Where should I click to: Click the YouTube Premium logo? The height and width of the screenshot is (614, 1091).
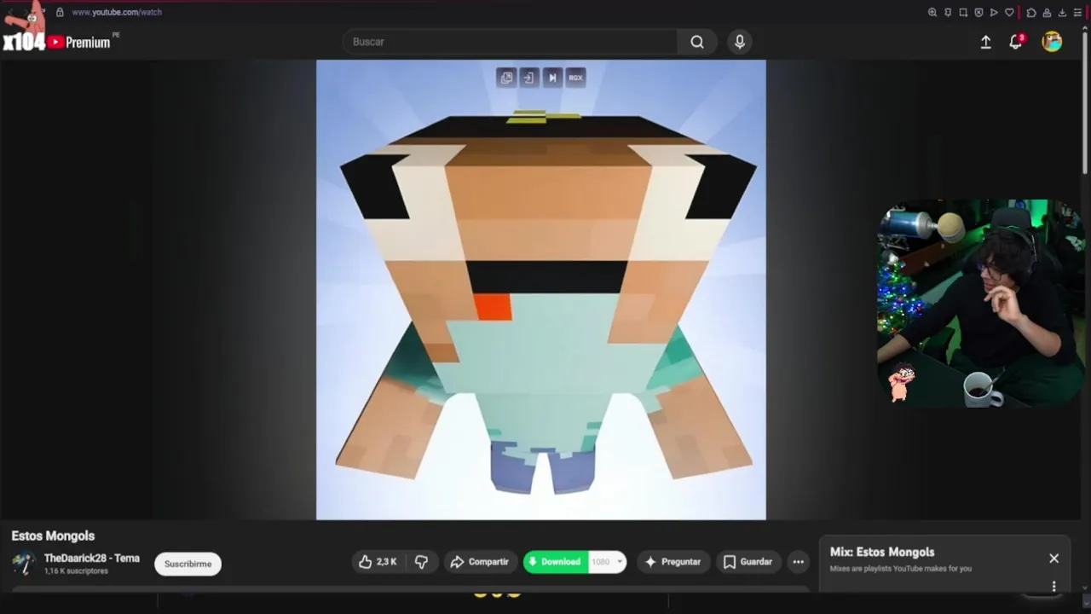point(79,42)
